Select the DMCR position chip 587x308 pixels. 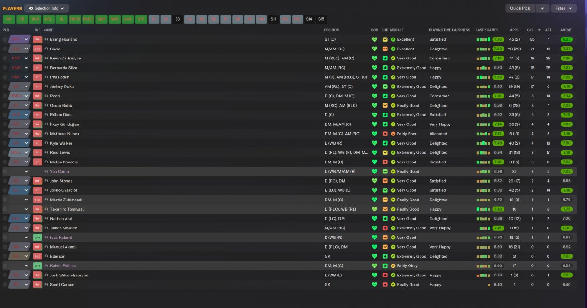(75, 19)
